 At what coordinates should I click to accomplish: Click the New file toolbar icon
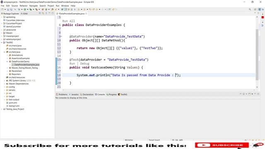(x=2, y=10)
